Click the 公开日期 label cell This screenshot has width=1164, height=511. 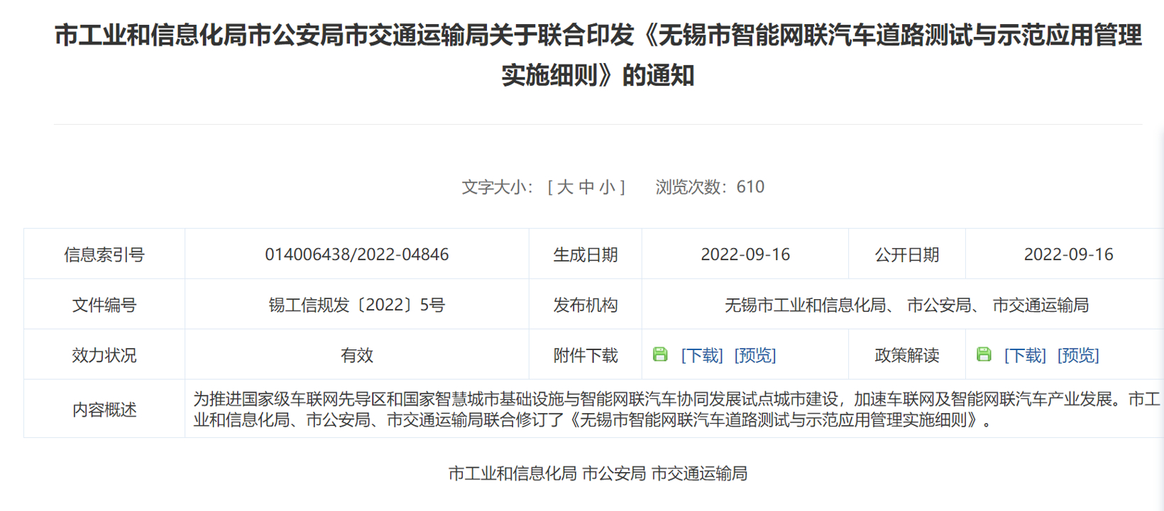(x=907, y=254)
